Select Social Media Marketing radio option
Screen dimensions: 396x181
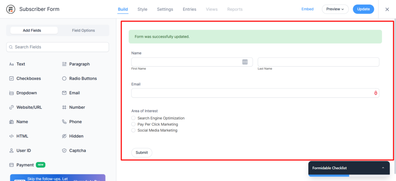(x=133, y=130)
